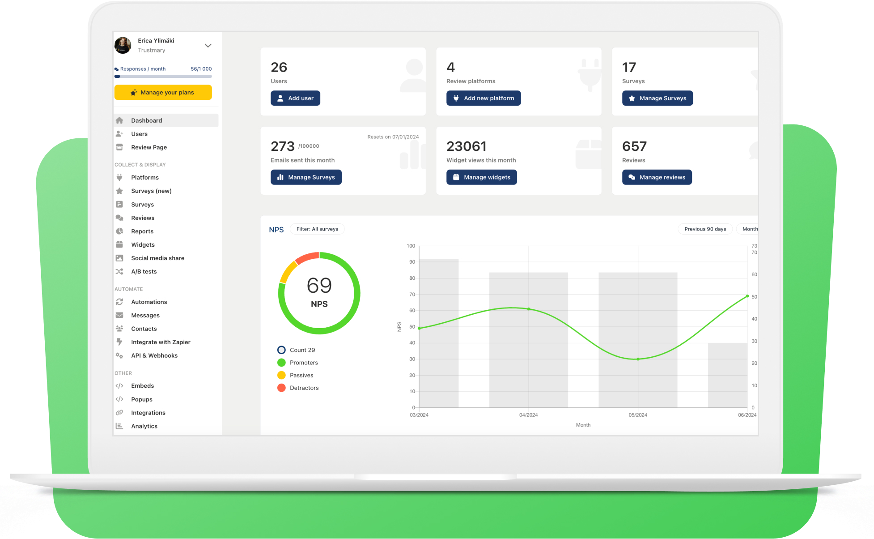Click the Widgets icon in sidebar
This screenshot has height=539, width=874.
coord(119,244)
